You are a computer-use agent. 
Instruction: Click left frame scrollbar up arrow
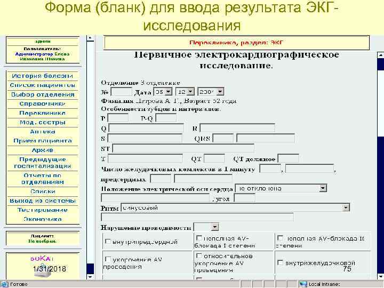90,38
